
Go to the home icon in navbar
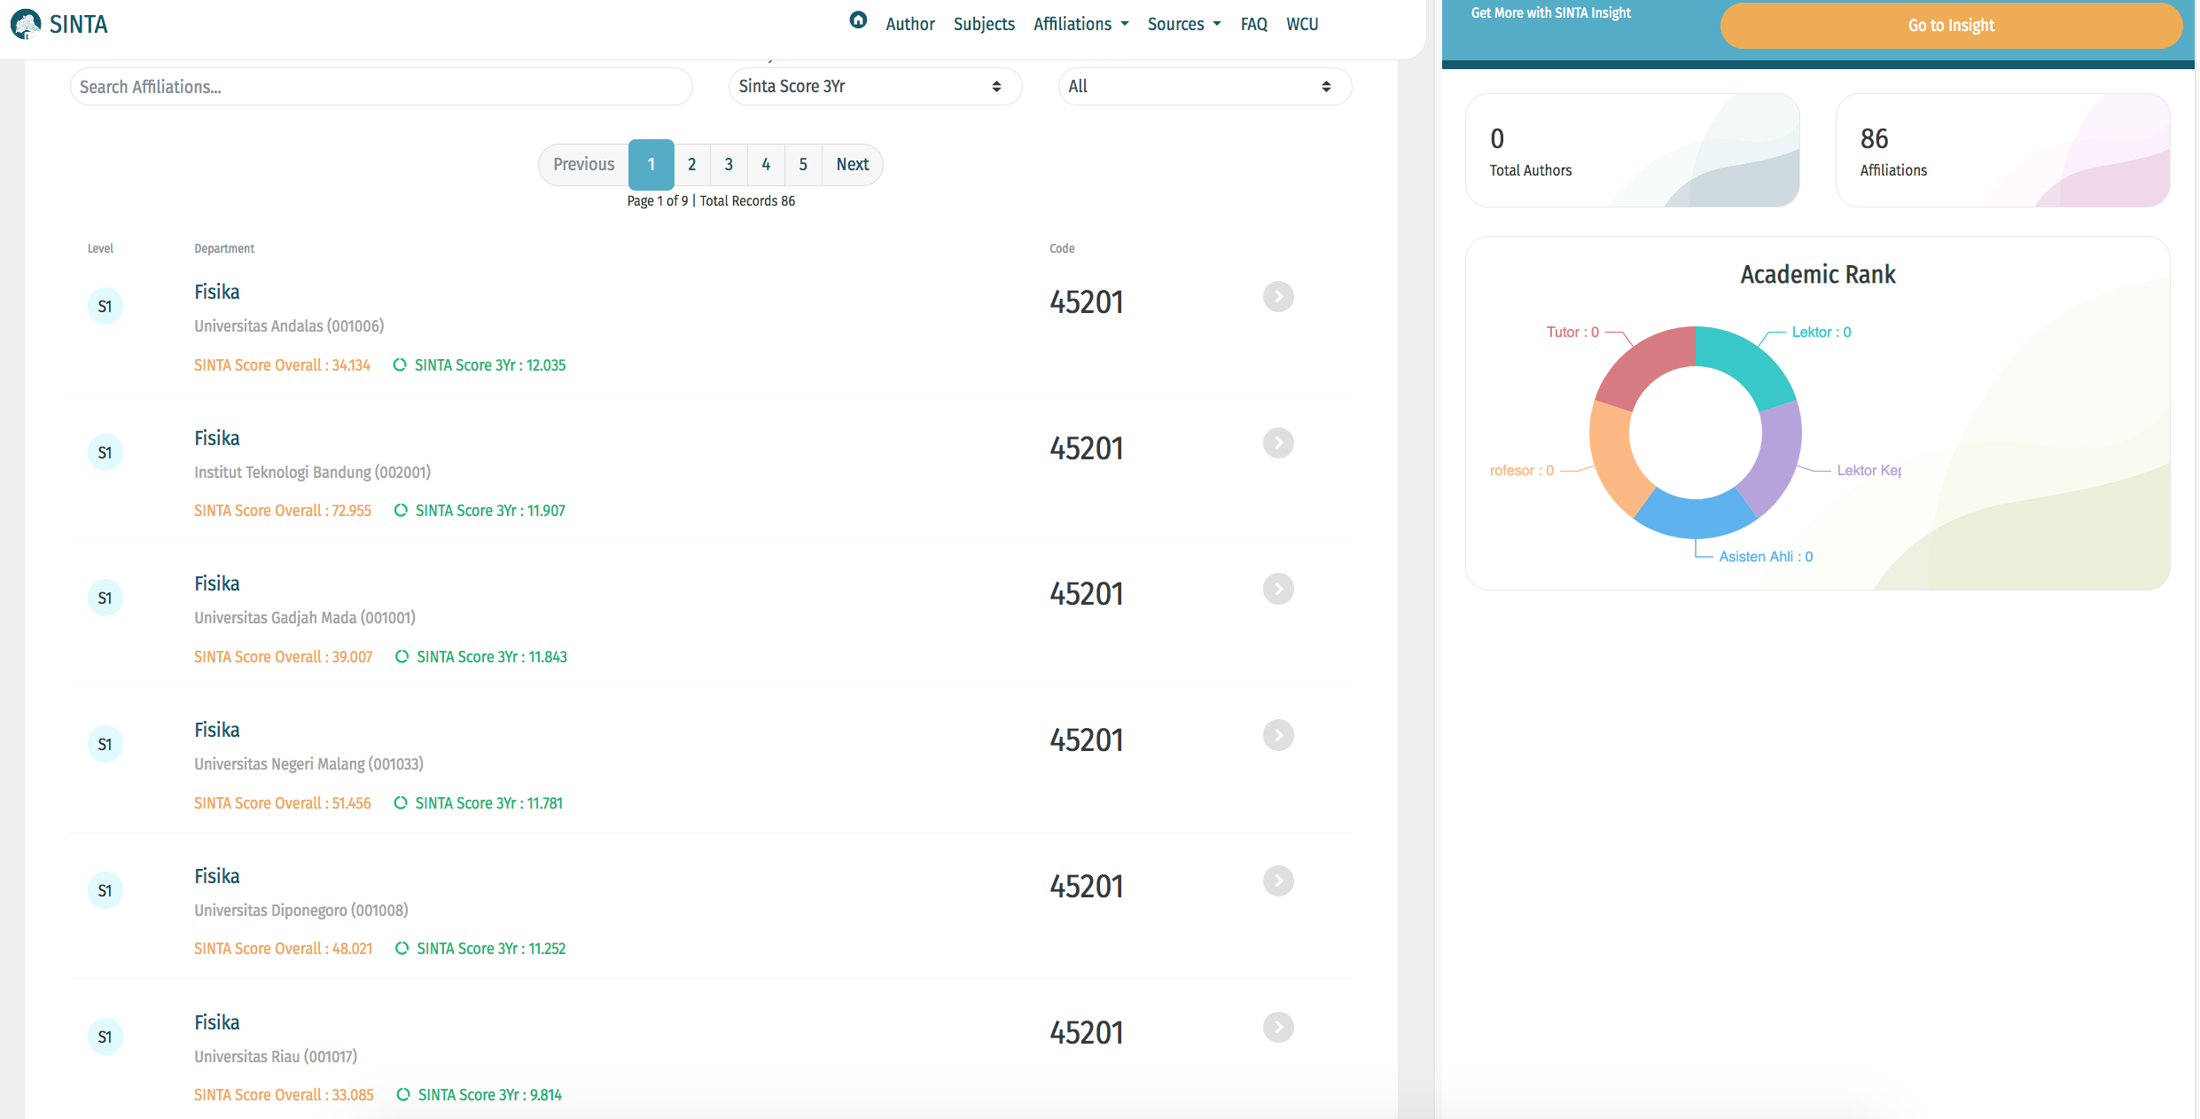(x=858, y=20)
